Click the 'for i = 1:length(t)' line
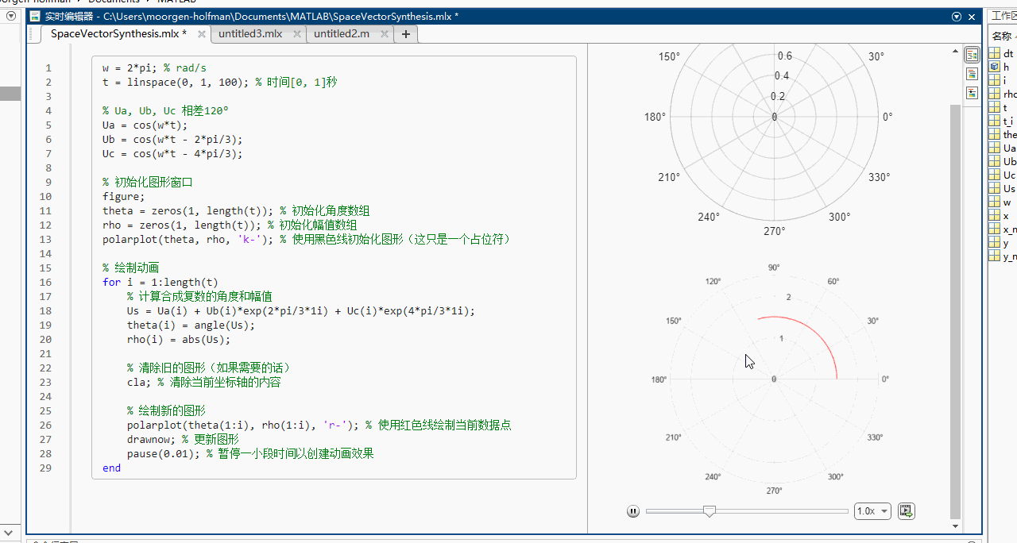 pos(160,283)
